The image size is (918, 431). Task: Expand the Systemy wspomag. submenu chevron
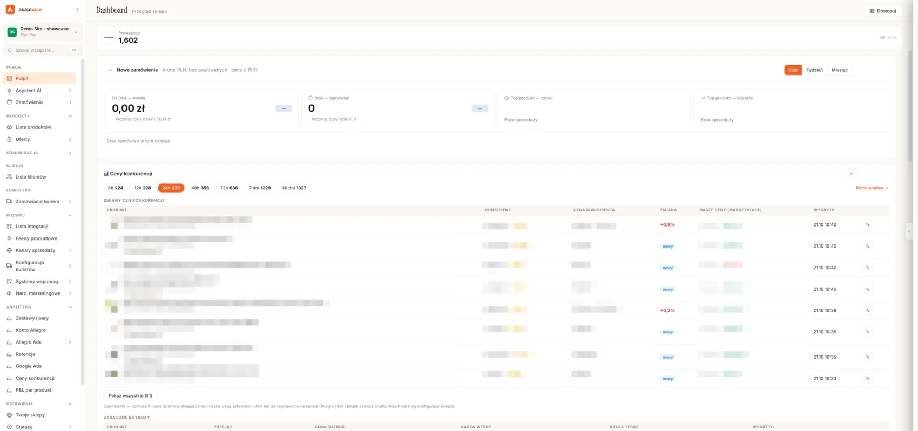point(70,282)
